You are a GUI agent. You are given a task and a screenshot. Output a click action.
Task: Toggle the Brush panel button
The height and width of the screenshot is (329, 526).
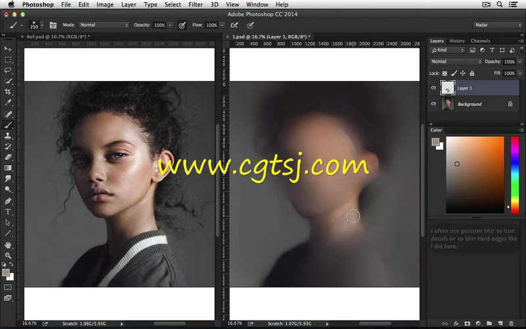53,25
